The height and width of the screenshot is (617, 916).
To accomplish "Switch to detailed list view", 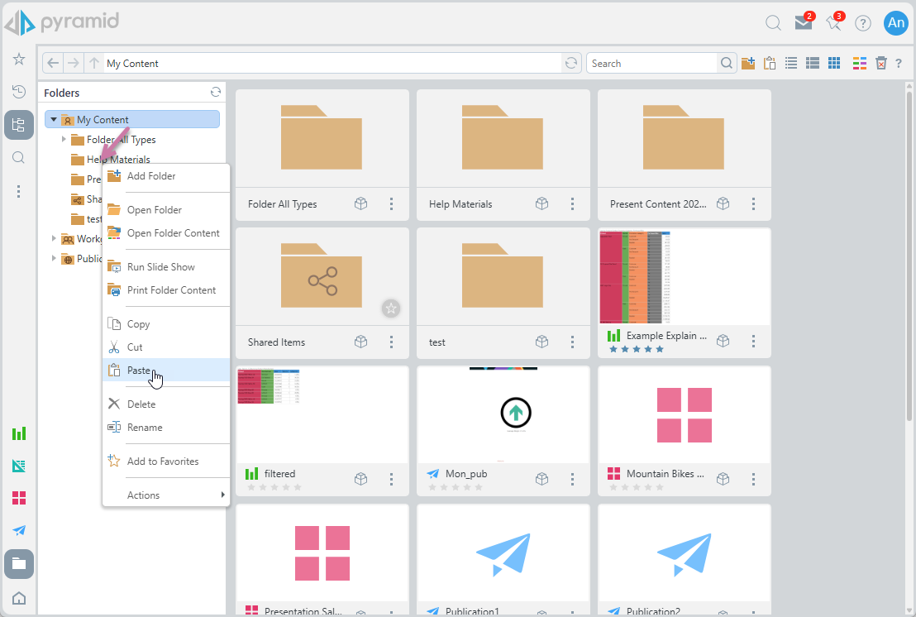I will click(813, 64).
